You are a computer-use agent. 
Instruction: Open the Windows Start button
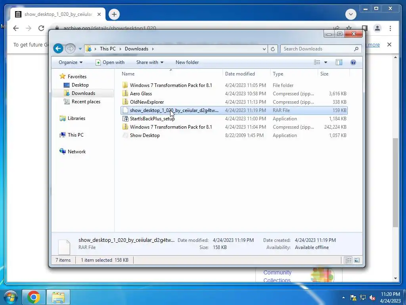(x=10, y=297)
